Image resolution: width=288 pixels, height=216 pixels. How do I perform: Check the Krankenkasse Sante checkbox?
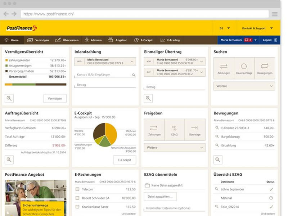77,207
